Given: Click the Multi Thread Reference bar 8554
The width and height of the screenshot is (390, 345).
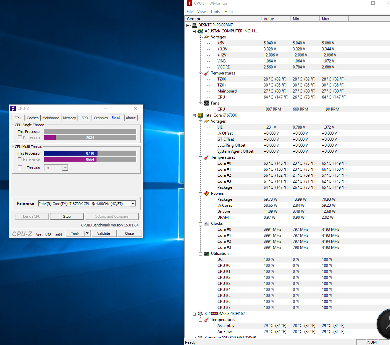Looking at the screenshot, I should [90, 159].
